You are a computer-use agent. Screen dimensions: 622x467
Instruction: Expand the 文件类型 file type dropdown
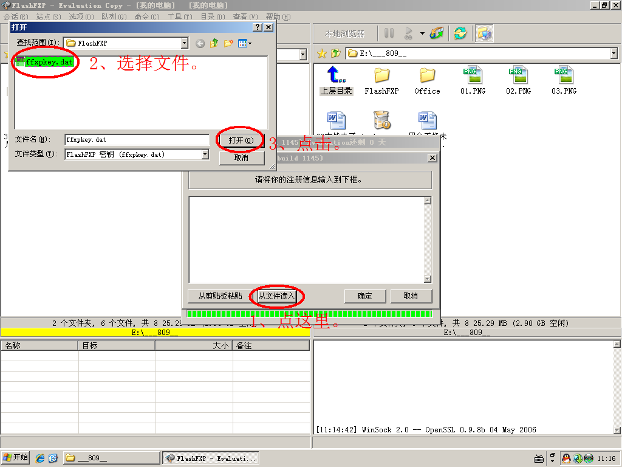[205, 154]
